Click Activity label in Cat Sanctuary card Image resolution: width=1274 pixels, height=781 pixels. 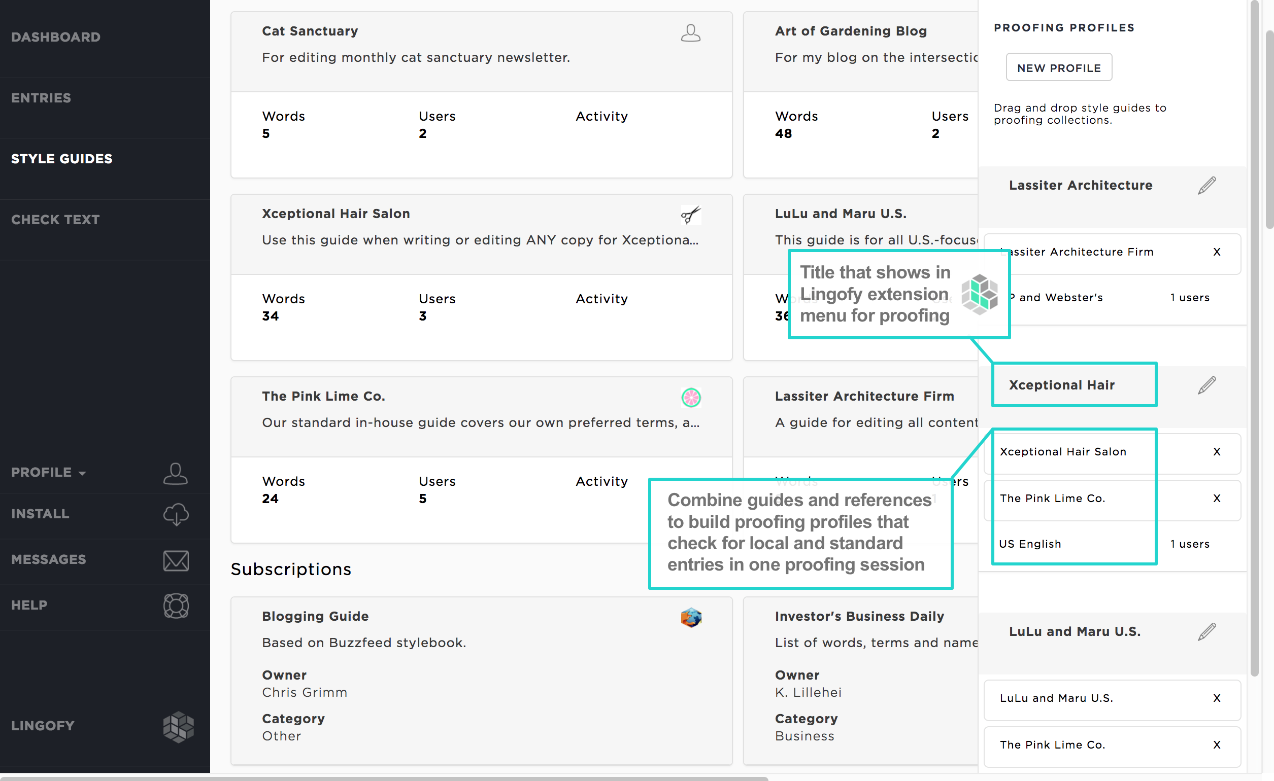601,116
